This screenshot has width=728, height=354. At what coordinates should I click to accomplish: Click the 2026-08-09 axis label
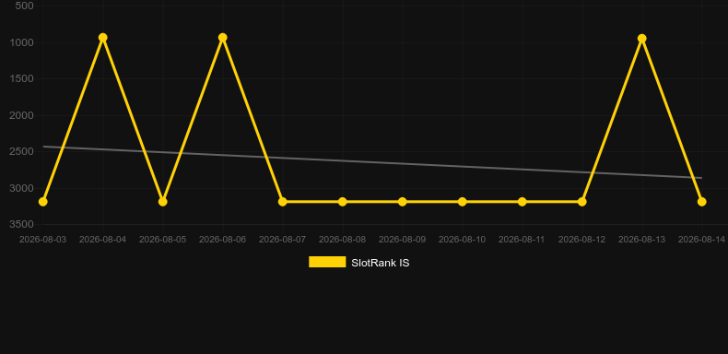[402, 240]
